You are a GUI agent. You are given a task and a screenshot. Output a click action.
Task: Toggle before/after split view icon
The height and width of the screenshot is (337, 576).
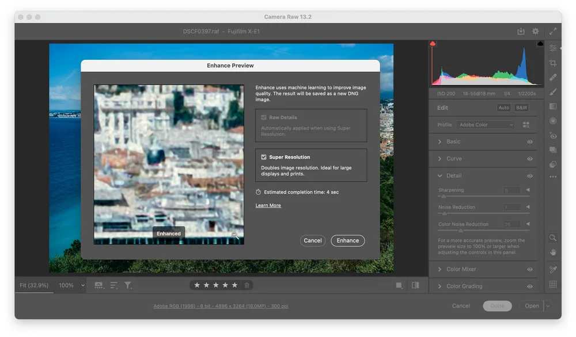point(415,285)
